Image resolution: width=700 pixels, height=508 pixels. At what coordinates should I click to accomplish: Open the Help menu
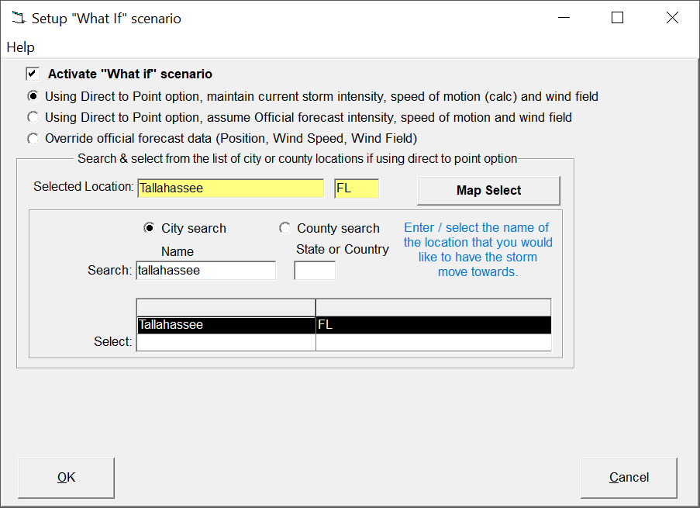point(20,47)
